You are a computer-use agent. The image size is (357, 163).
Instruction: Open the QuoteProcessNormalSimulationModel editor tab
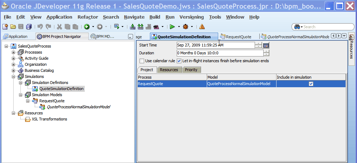(x=295, y=37)
